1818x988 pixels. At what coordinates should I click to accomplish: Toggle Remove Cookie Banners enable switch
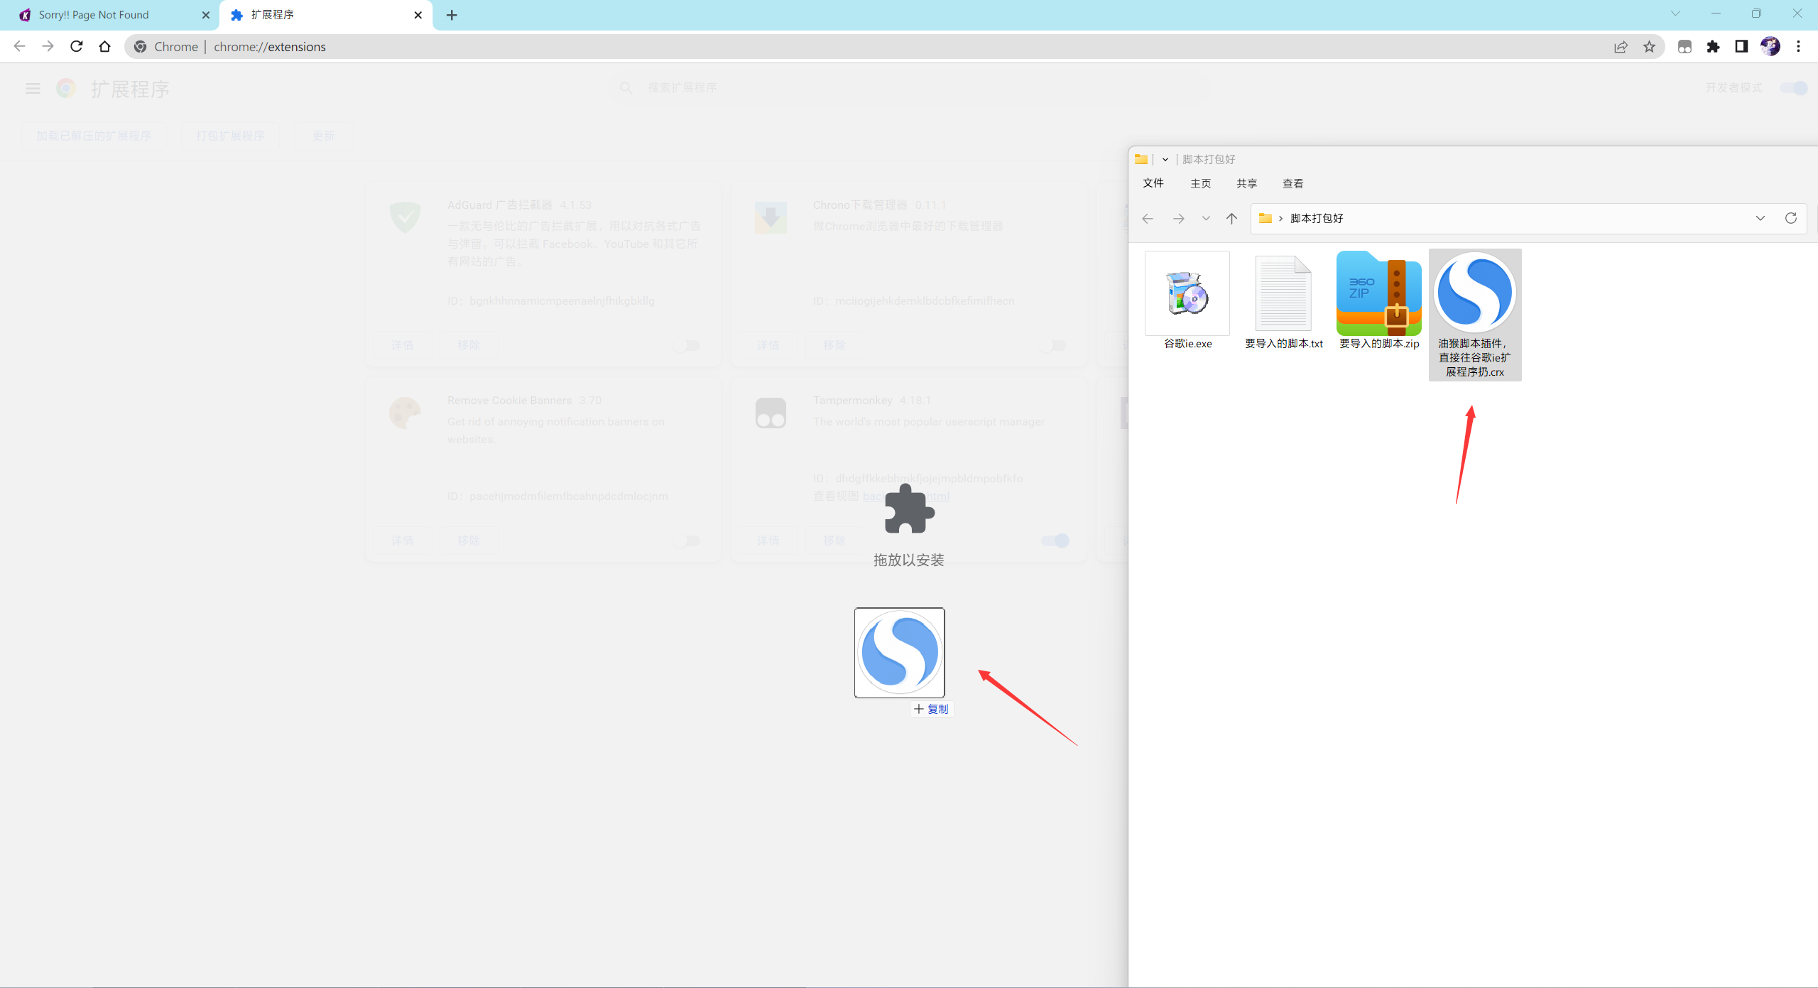(687, 541)
